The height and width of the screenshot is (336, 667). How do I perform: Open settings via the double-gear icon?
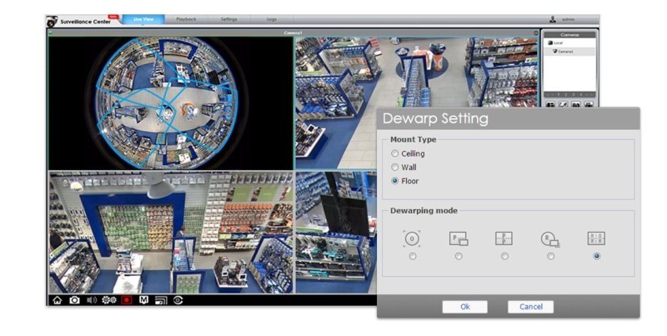pyautogui.click(x=109, y=299)
